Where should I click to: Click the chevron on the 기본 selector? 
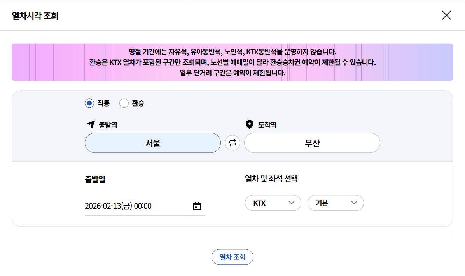(x=354, y=203)
